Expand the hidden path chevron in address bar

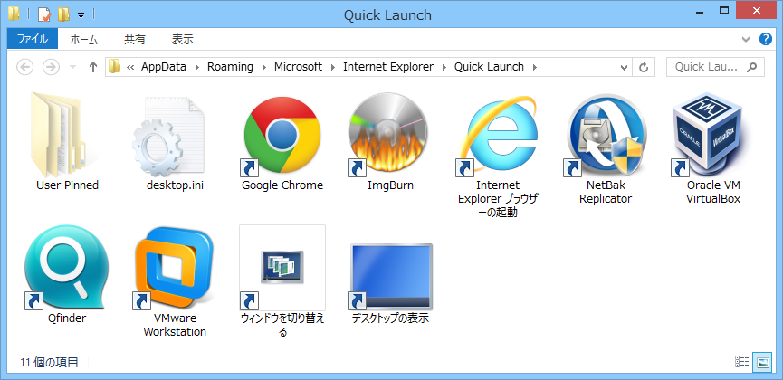coord(131,67)
